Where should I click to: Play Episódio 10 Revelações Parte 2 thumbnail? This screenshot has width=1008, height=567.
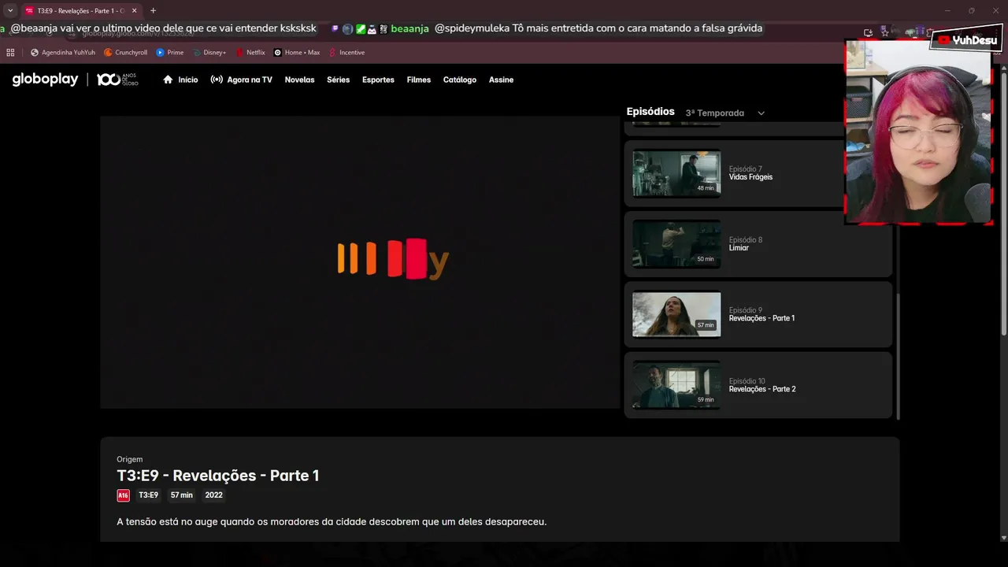point(676,385)
